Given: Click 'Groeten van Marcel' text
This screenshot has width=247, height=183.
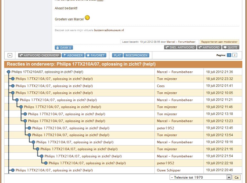Looking at the screenshot, I should pos(69,19).
